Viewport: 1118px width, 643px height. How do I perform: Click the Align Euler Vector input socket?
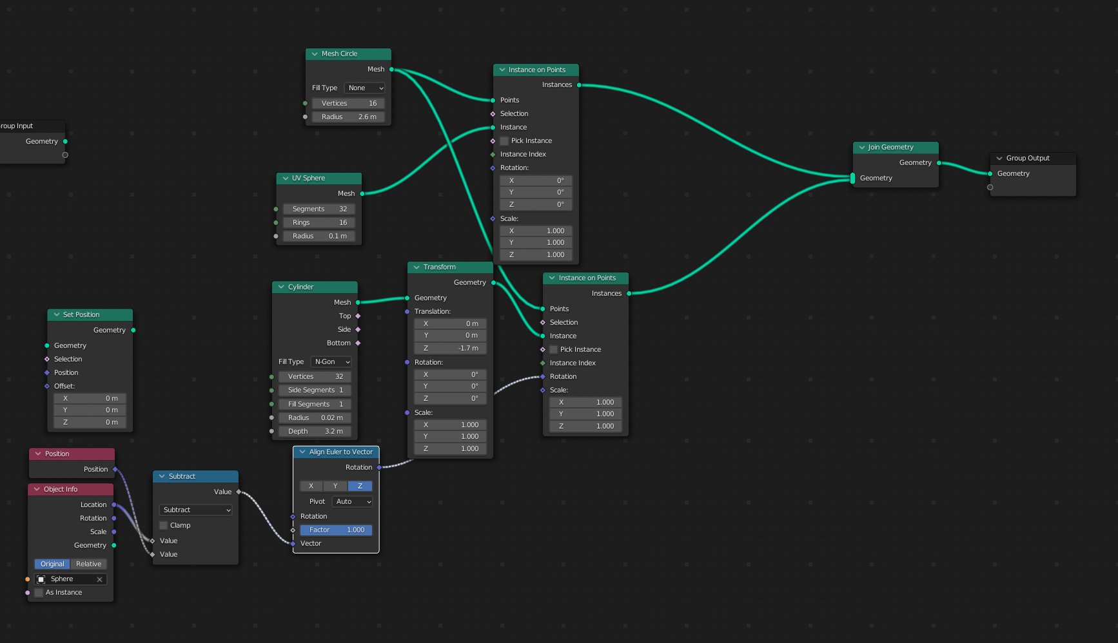(x=293, y=544)
